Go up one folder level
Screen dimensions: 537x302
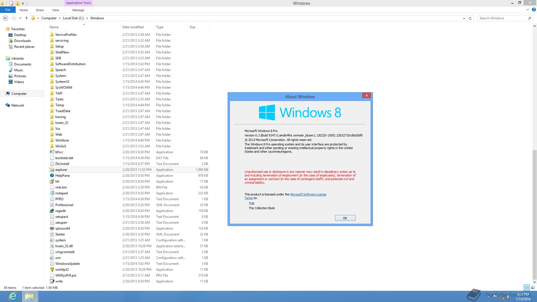pos(27,18)
